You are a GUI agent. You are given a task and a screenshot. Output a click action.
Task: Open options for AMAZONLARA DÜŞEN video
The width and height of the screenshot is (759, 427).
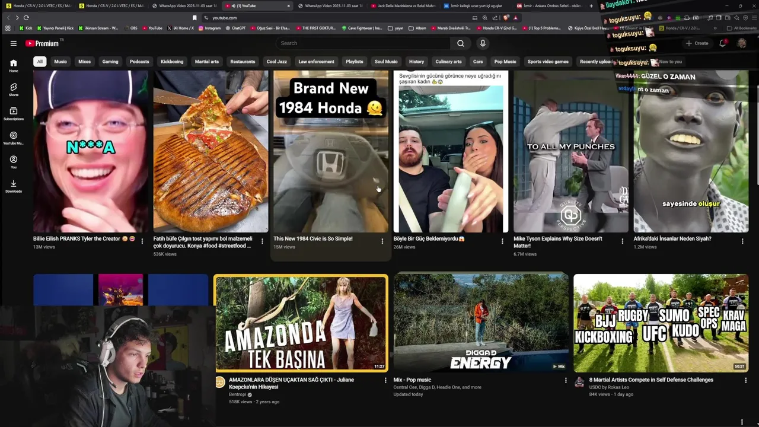[x=385, y=380]
